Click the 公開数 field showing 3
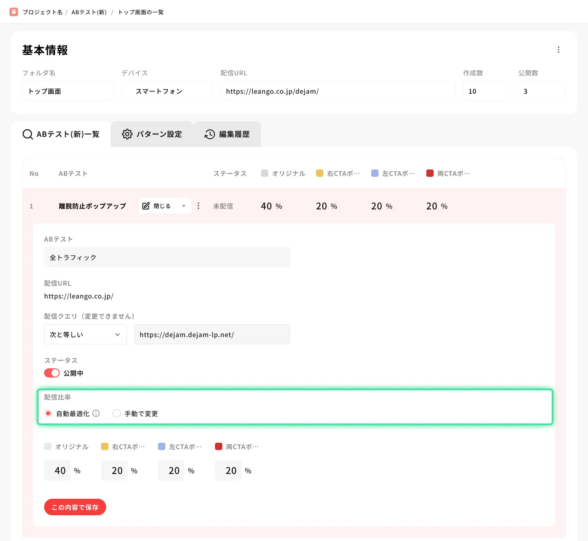The height and width of the screenshot is (541, 588). (x=542, y=91)
